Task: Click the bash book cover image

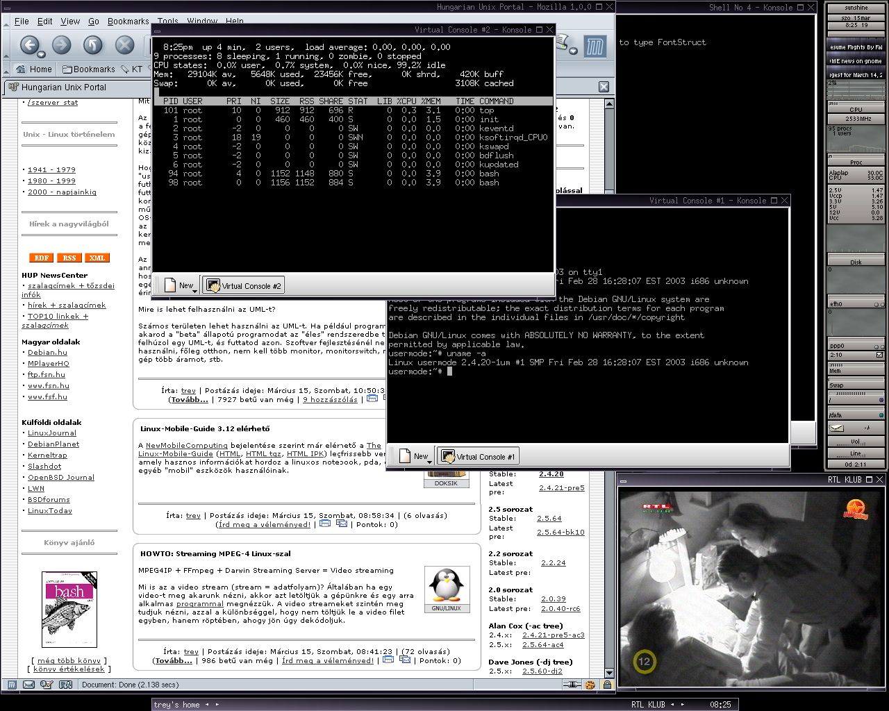Action: point(69,610)
